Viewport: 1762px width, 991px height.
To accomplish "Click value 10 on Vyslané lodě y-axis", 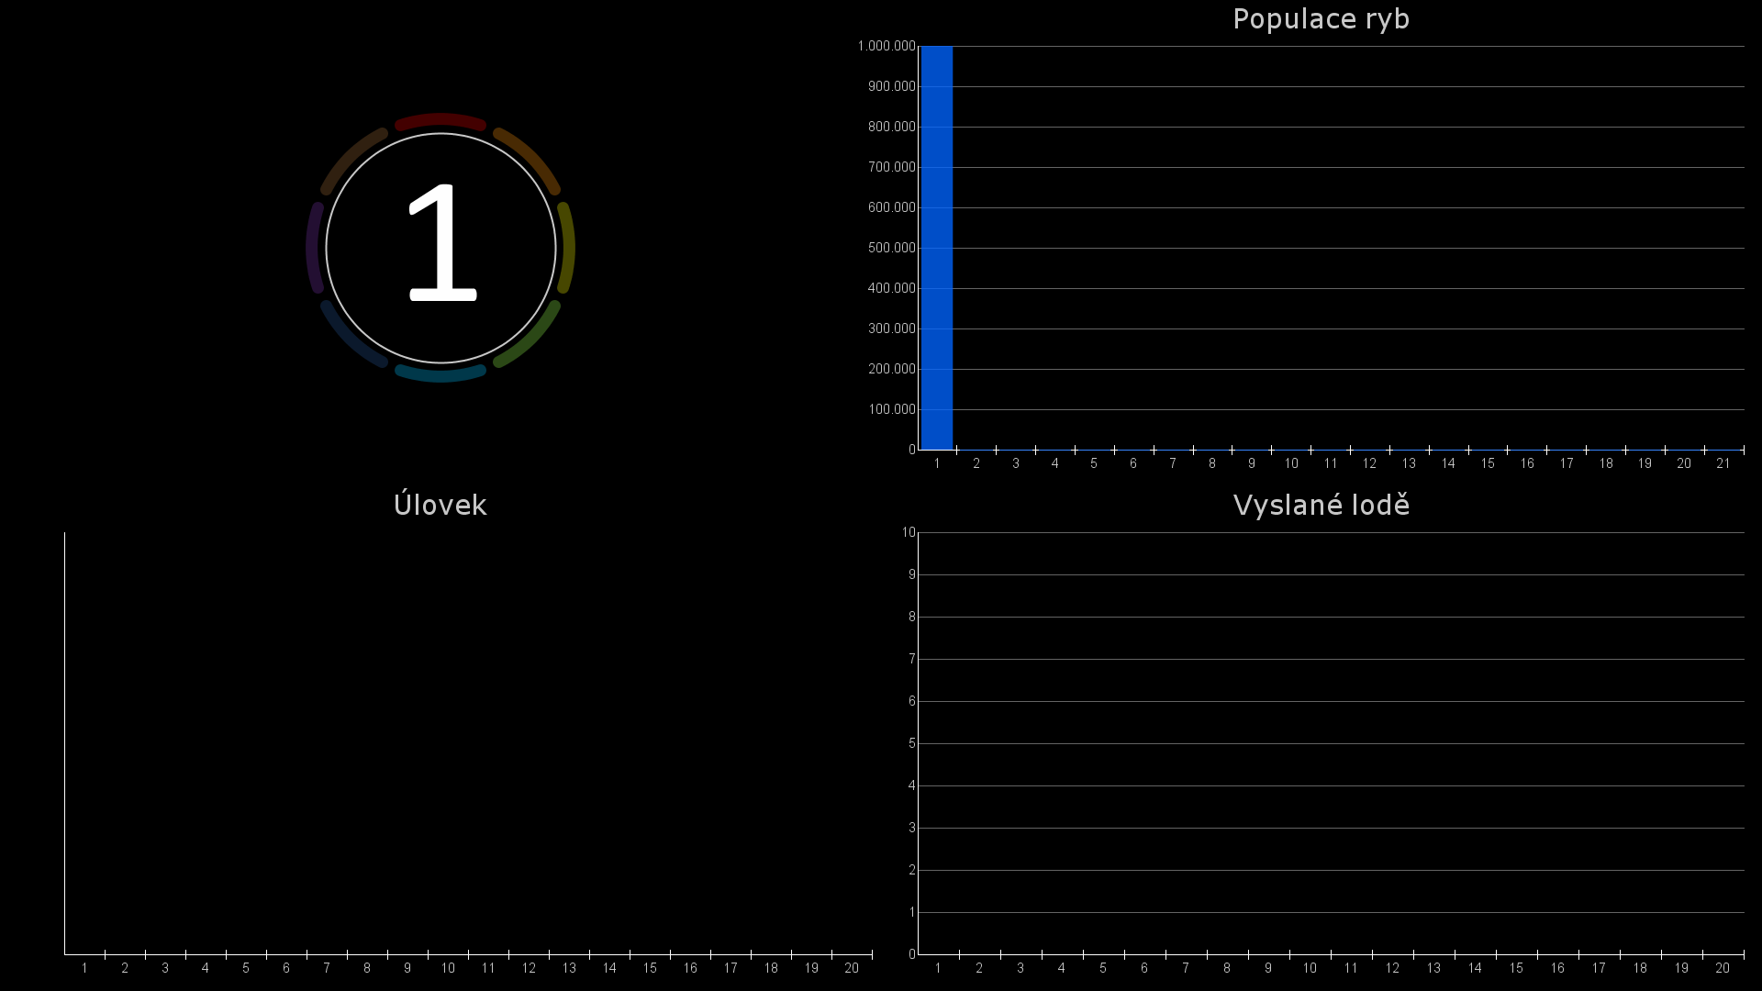I will 909,533.
